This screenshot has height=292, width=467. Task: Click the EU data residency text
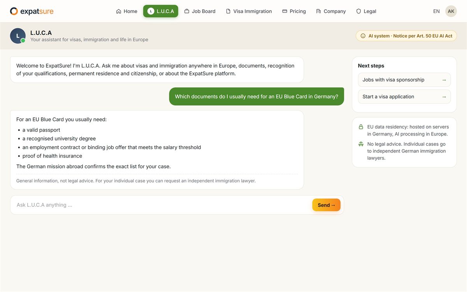point(408,130)
